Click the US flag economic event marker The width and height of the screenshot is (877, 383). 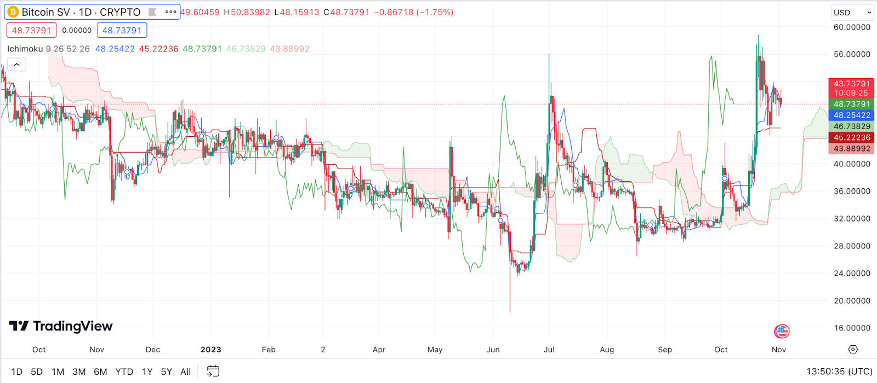click(782, 331)
